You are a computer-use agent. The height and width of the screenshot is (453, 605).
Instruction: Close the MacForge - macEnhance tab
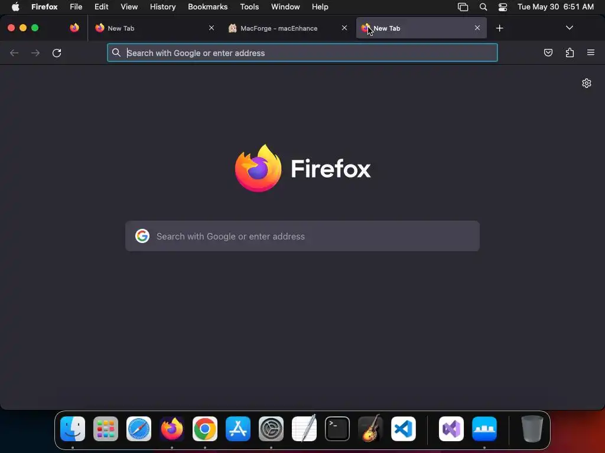(x=344, y=28)
